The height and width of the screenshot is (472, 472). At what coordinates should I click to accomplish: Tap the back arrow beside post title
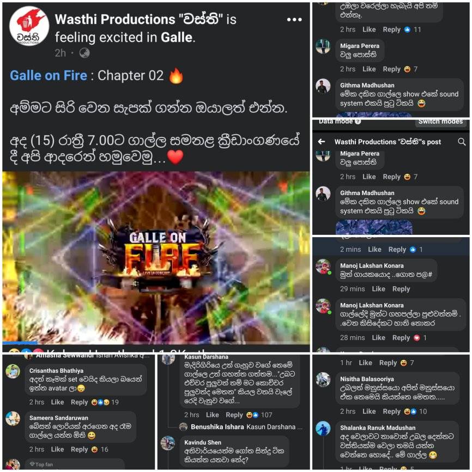pos(322,142)
